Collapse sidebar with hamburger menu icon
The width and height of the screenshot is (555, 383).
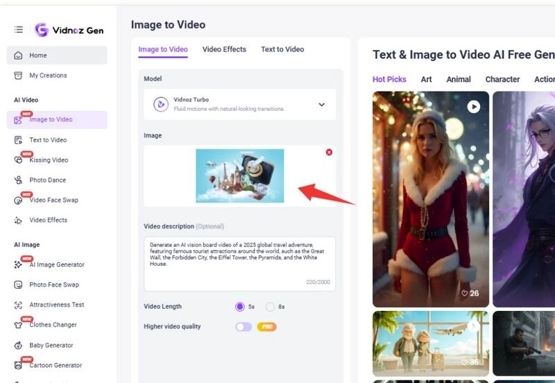(x=19, y=30)
